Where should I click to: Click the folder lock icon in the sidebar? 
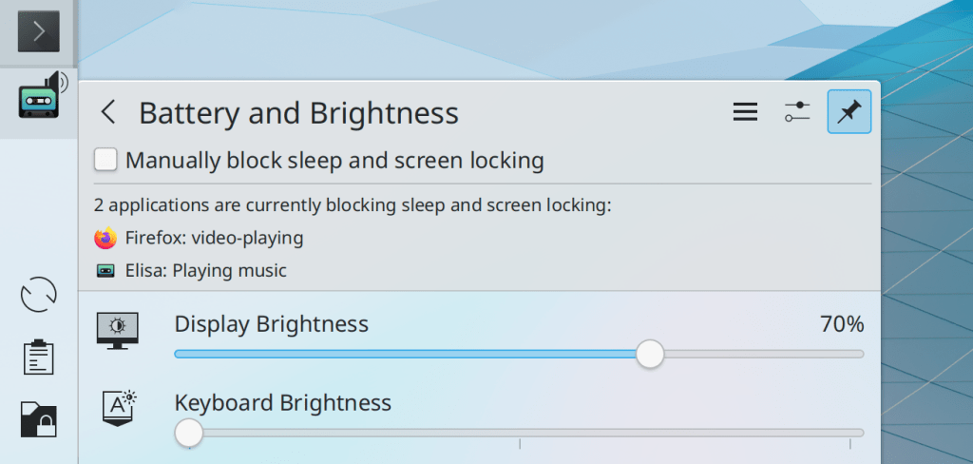pos(39,418)
